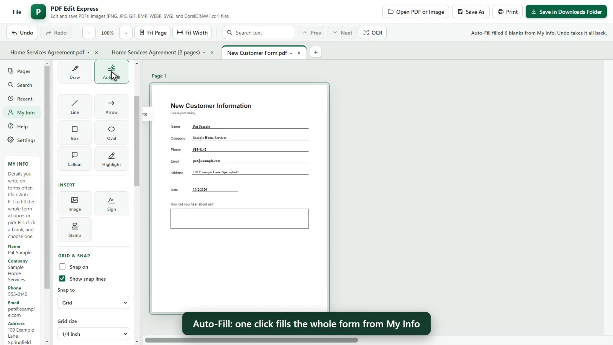Click the 100% zoom level
Viewport: 613px width, 345px height.
click(x=107, y=33)
